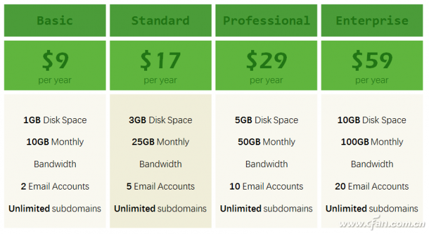Image resolution: width=429 pixels, height=234 pixels.
Task: Click 5 Email Accounts in Standard
Action: [x=160, y=186]
